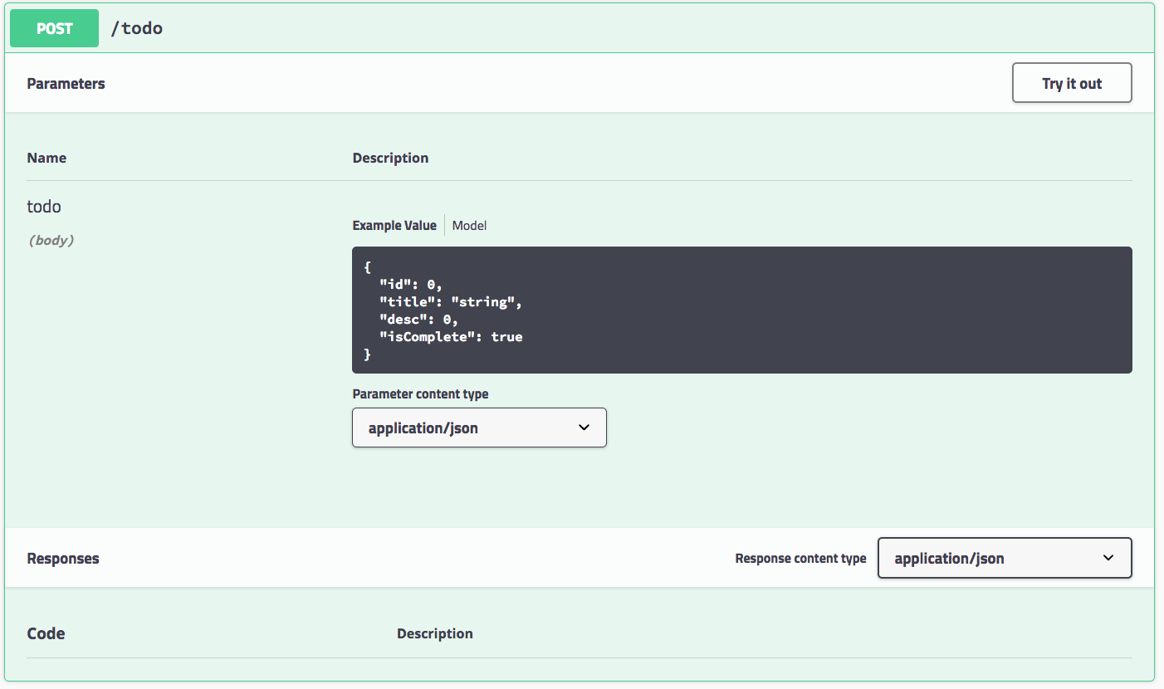Click inside the dark JSON example block
Viewport: 1164px width, 689px height.
tap(741, 310)
